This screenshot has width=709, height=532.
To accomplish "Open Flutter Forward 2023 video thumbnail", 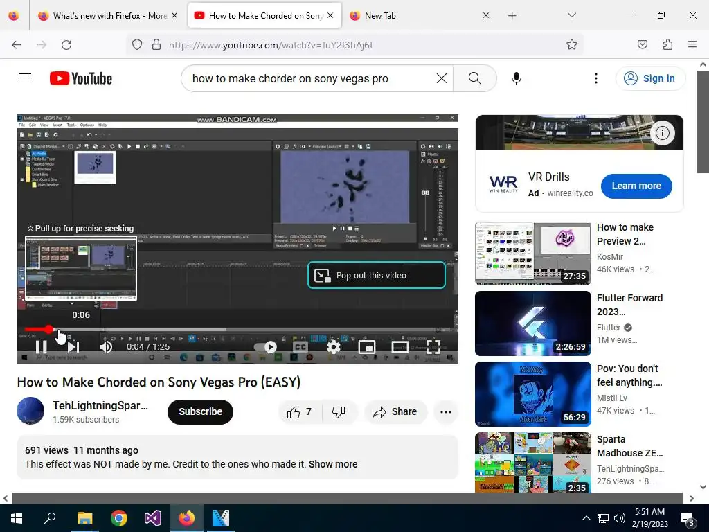I will tap(532, 323).
